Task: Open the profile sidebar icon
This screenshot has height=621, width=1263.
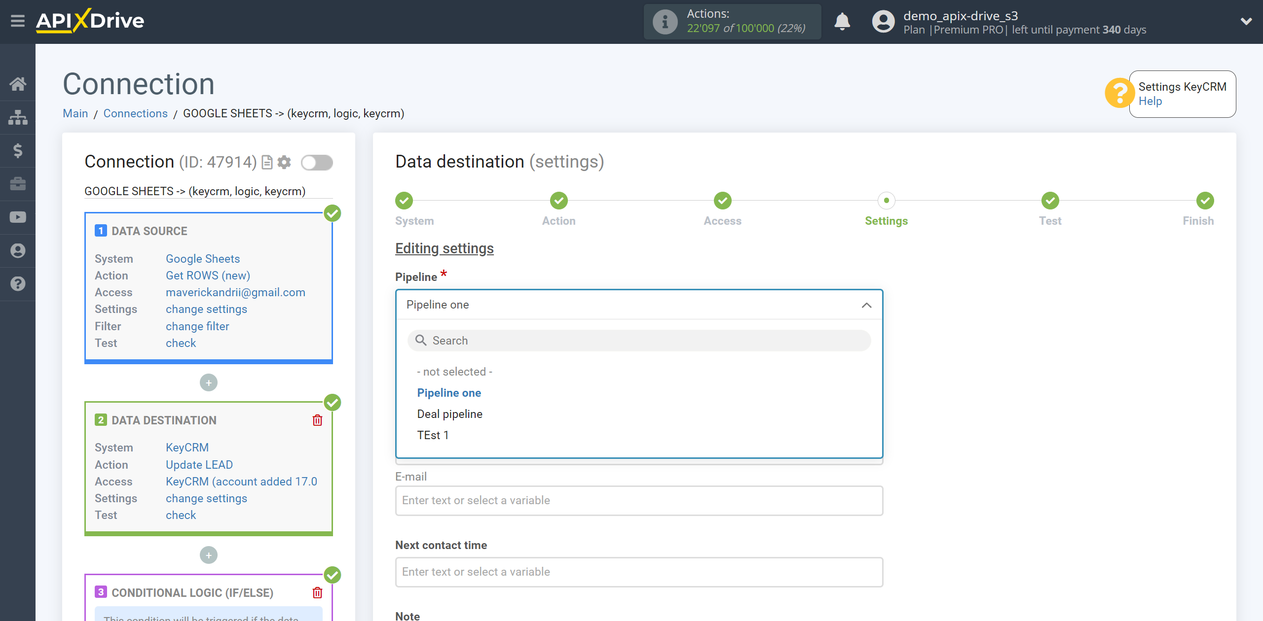Action: [x=18, y=251]
